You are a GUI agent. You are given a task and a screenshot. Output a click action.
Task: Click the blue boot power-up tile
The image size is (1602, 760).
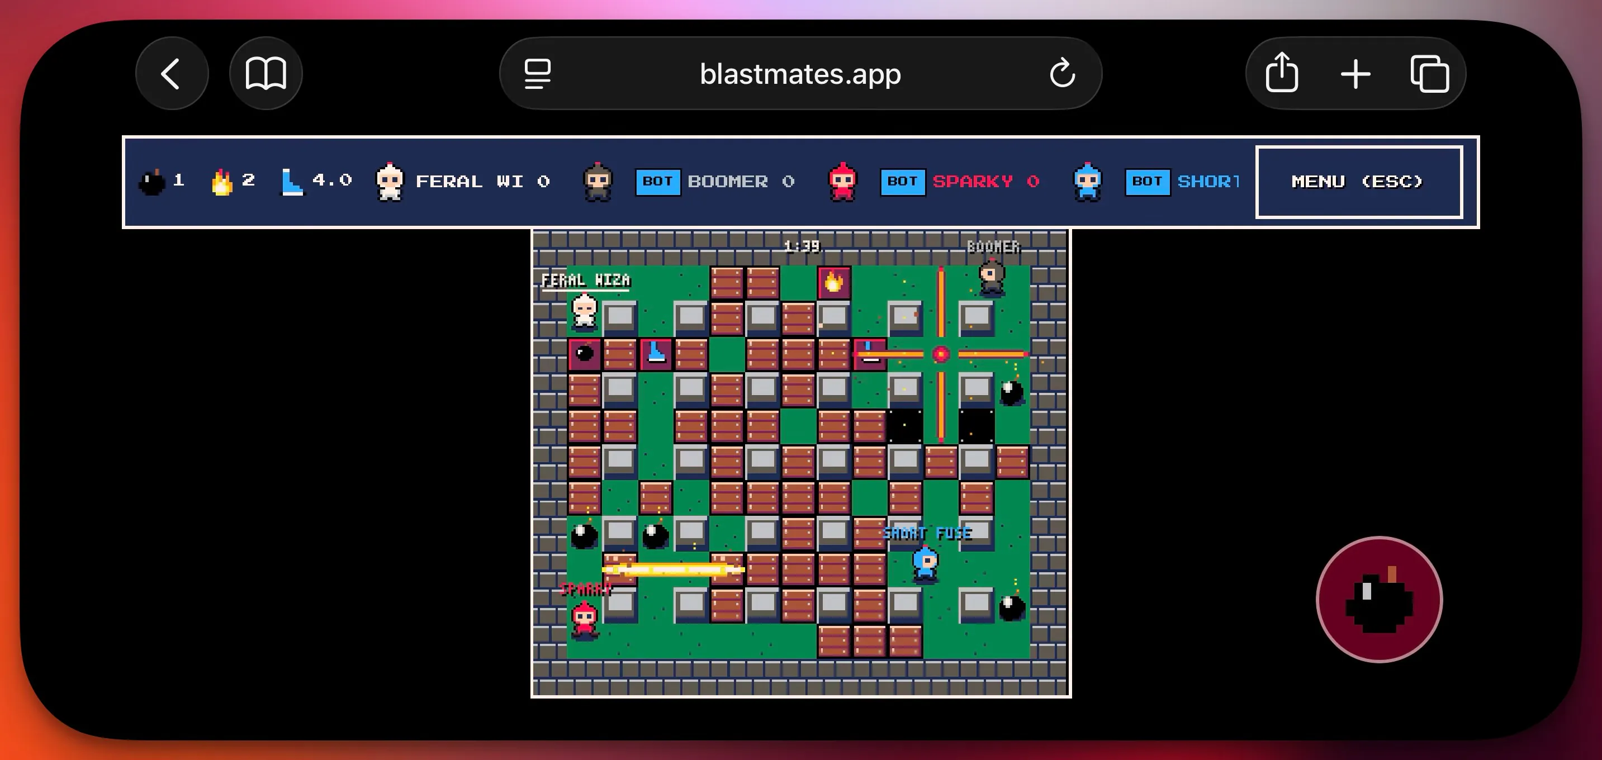[x=656, y=354]
